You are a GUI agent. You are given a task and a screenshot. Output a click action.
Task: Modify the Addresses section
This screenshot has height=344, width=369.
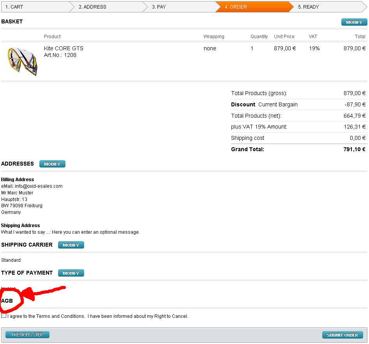coord(52,164)
